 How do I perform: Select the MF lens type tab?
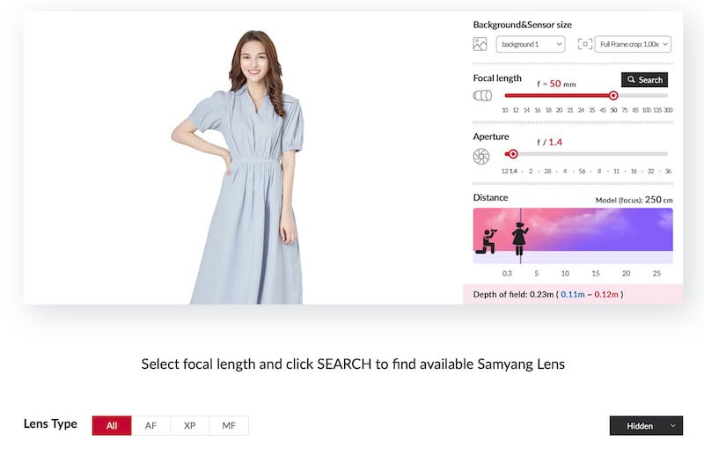[229, 425]
